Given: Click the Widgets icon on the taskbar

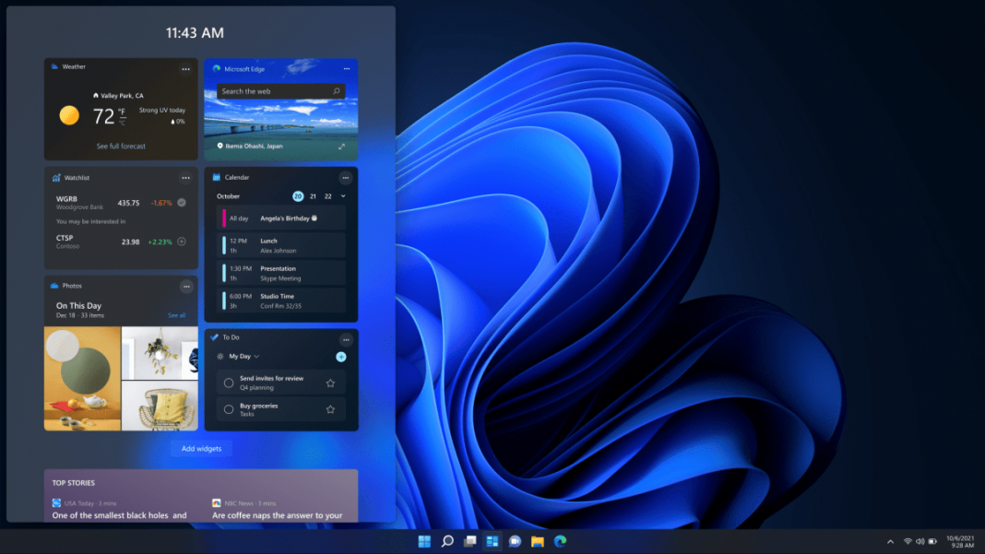Looking at the screenshot, I should tap(492, 541).
